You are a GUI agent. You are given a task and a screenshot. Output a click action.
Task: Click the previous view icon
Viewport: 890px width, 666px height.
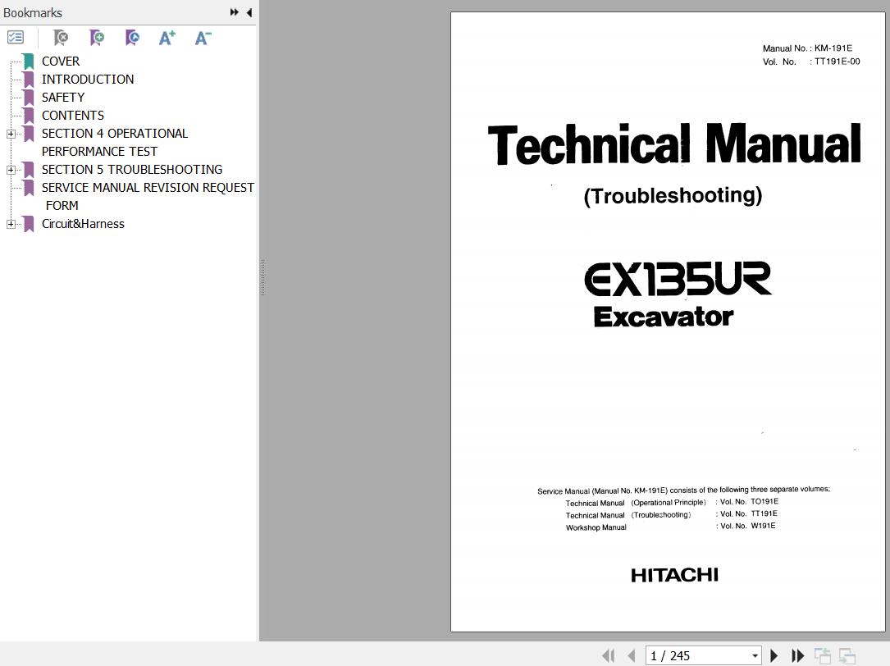(823, 656)
